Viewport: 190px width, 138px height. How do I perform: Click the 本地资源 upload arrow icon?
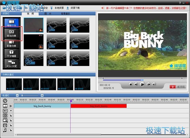(51, 8)
